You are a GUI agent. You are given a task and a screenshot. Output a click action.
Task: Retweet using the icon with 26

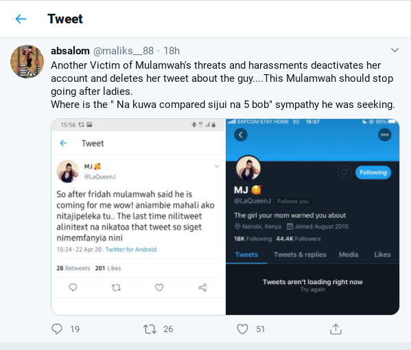(150, 329)
